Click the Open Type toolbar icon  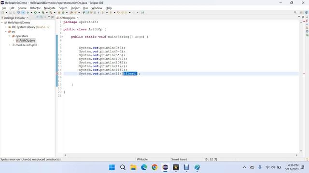pyautogui.click(x=71, y=12)
